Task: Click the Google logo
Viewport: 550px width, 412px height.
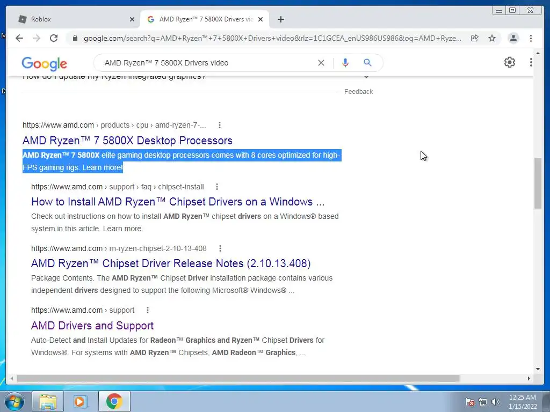Action: 44,63
